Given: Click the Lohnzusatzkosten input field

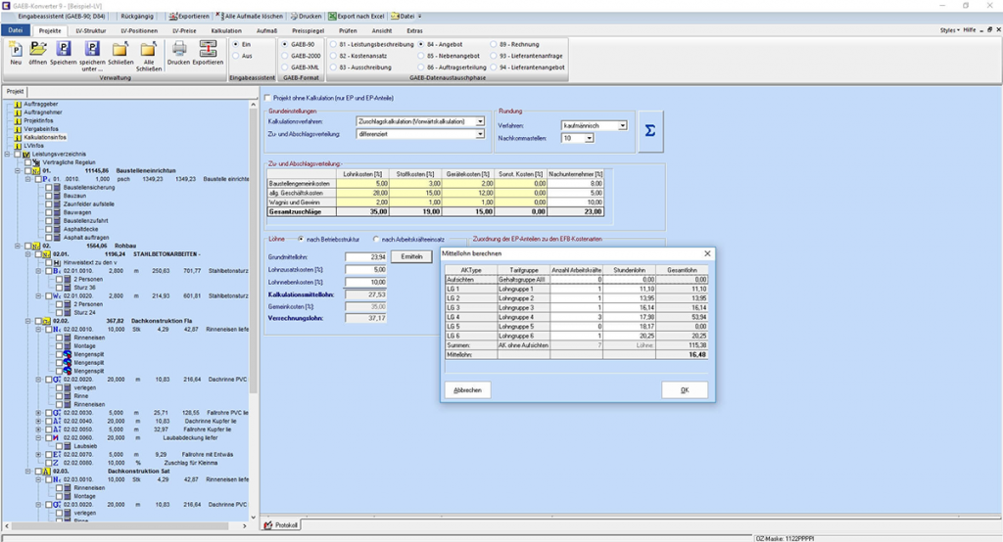Looking at the screenshot, I should pyautogui.click(x=366, y=269).
